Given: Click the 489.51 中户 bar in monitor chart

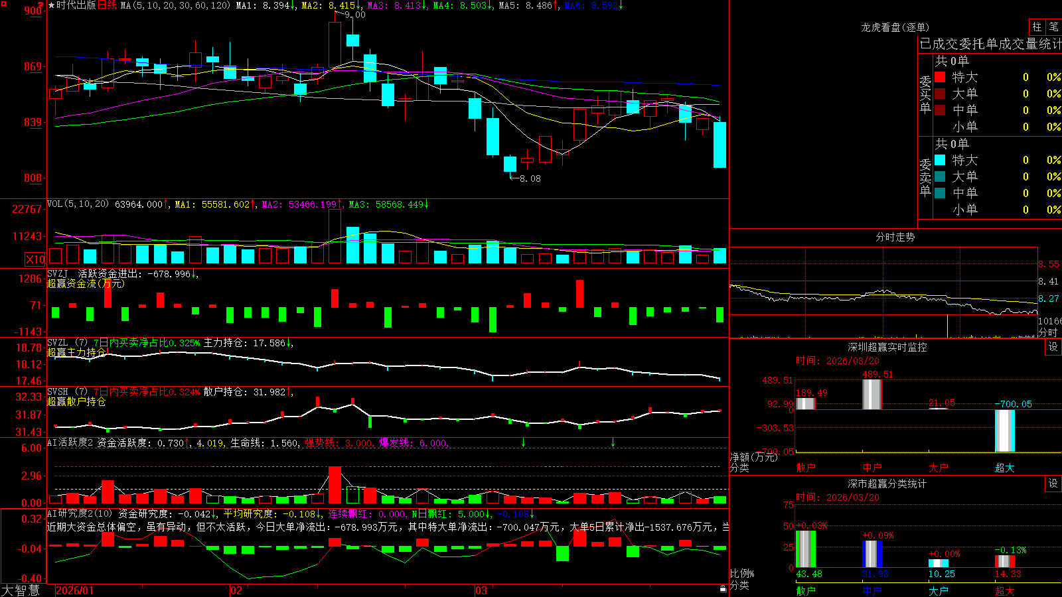Looking at the screenshot, I should tap(872, 394).
